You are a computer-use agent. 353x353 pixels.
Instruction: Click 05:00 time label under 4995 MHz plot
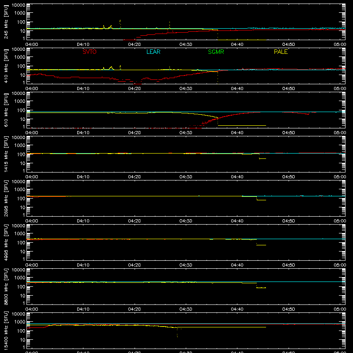tap(340, 265)
